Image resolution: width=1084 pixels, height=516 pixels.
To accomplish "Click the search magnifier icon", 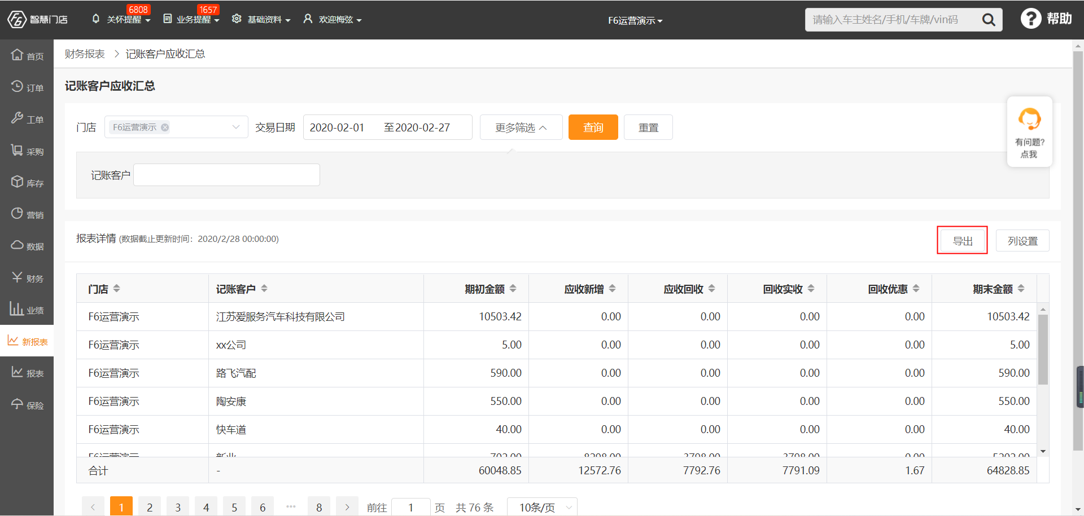I will tap(989, 20).
